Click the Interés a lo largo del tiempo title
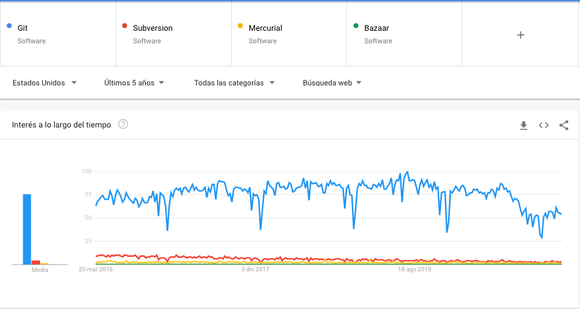This screenshot has height=309, width=580. tap(62, 125)
